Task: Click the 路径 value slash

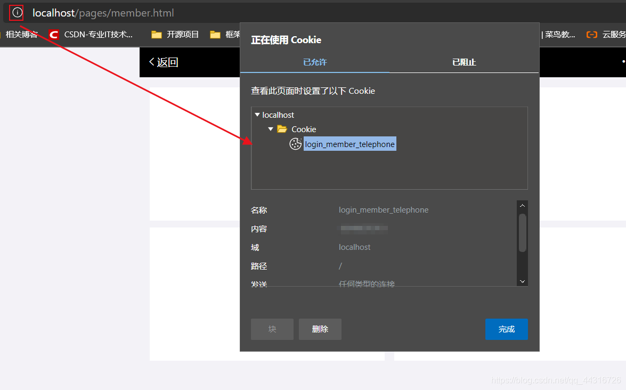Action: (340, 266)
